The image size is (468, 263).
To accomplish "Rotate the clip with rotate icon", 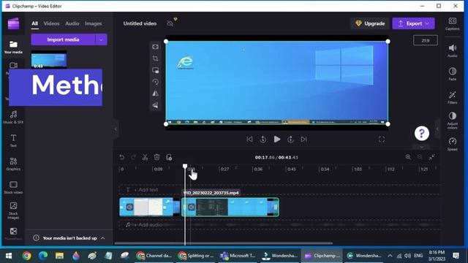I will tap(155, 82).
